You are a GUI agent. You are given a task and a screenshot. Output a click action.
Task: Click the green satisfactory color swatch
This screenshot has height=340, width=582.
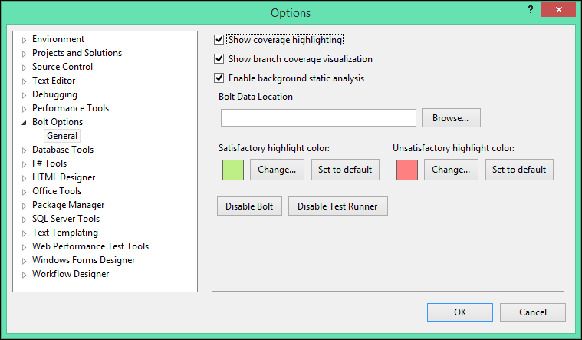(233, 170)
